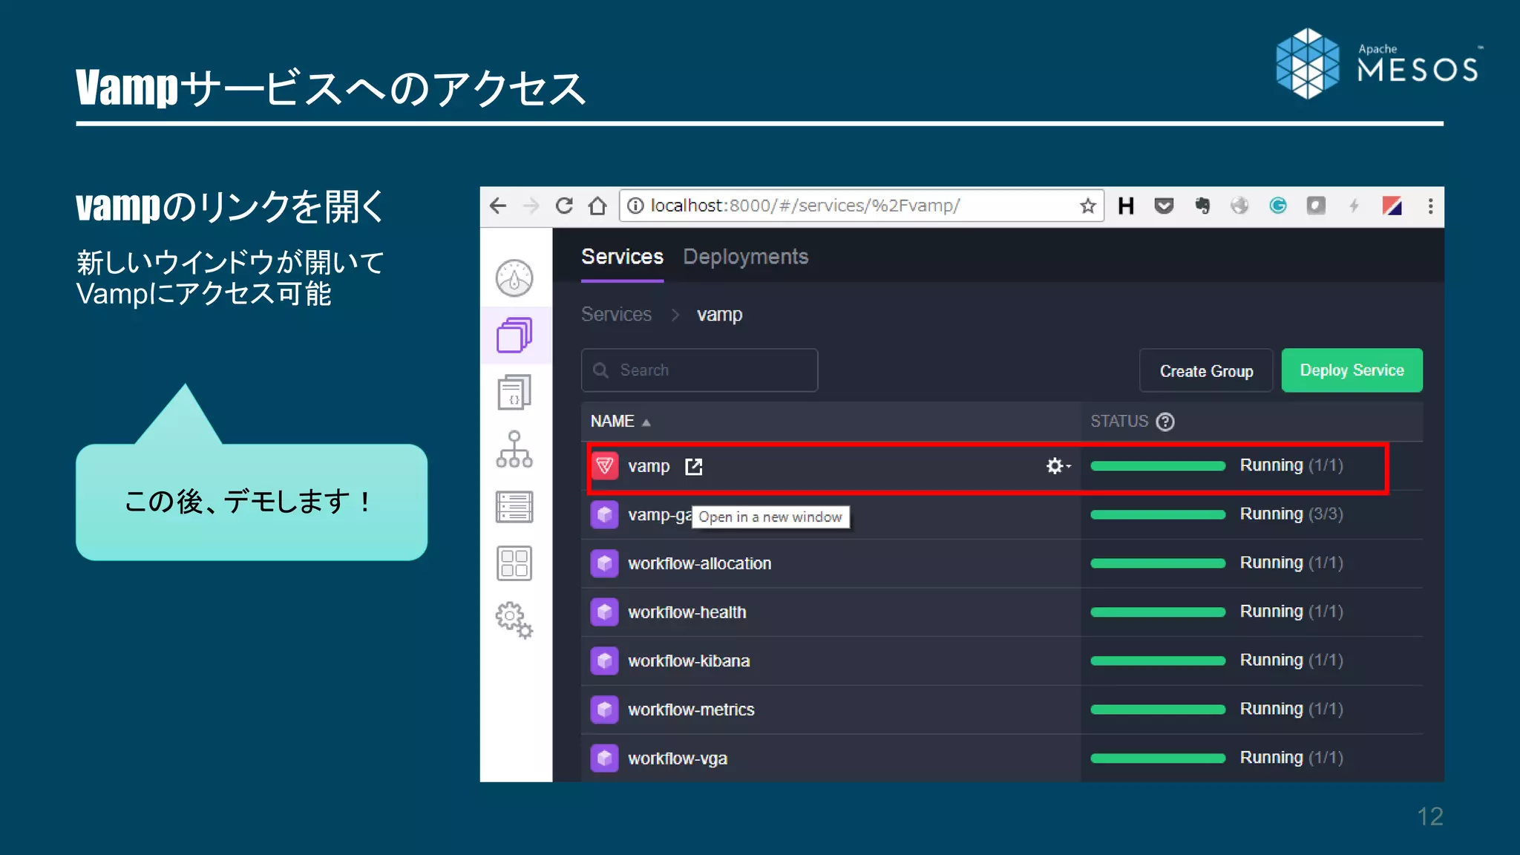Click the vamp row green status bar
Viewport: 1520px width, 855px height.
1158,466
